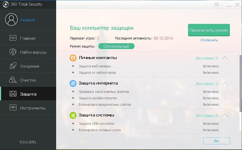Image resolution: width=242 pixels, height=150 pixels.
Task: Toggle Включено for Защита USB-носителя
Action: 211,124
